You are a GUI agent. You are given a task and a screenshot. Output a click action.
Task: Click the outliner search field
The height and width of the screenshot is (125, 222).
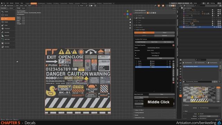tap(200, 6)
